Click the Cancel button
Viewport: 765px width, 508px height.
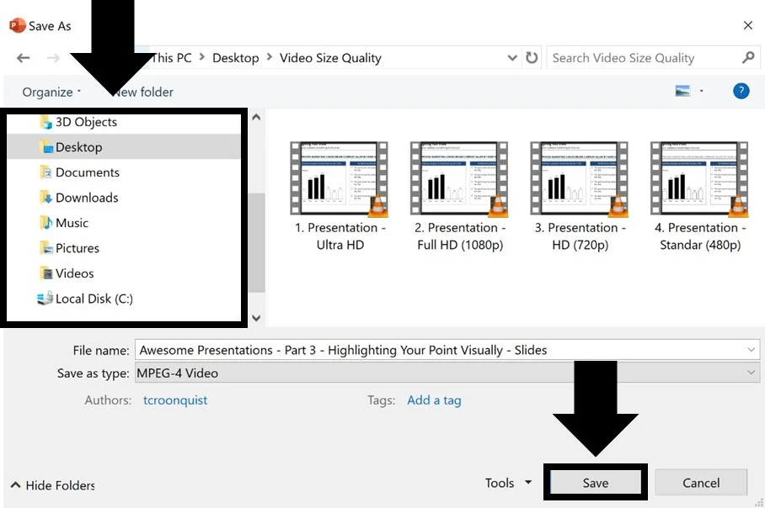tap(701, 483)
